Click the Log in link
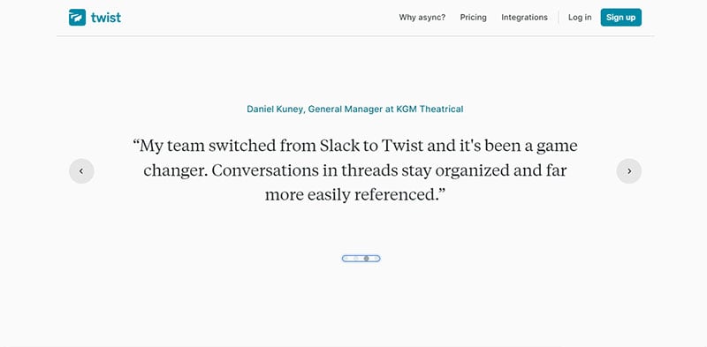The image size is (707, 347). 580,18
